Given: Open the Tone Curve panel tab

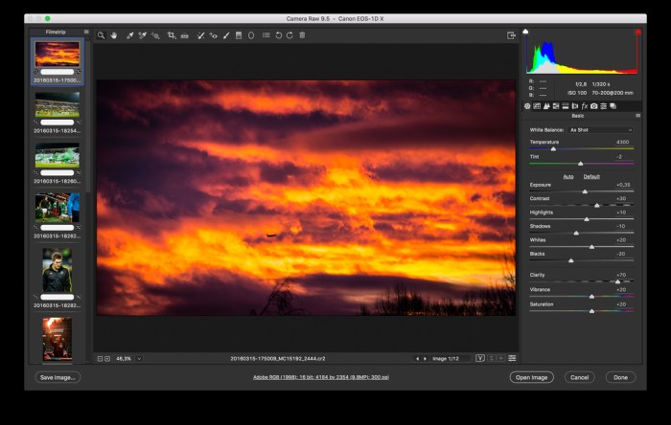Looking at the screenshot, I should click(x=536, y=106).
